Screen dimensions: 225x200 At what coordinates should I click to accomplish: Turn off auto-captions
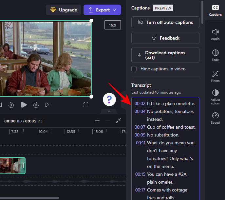coord(165,22)
